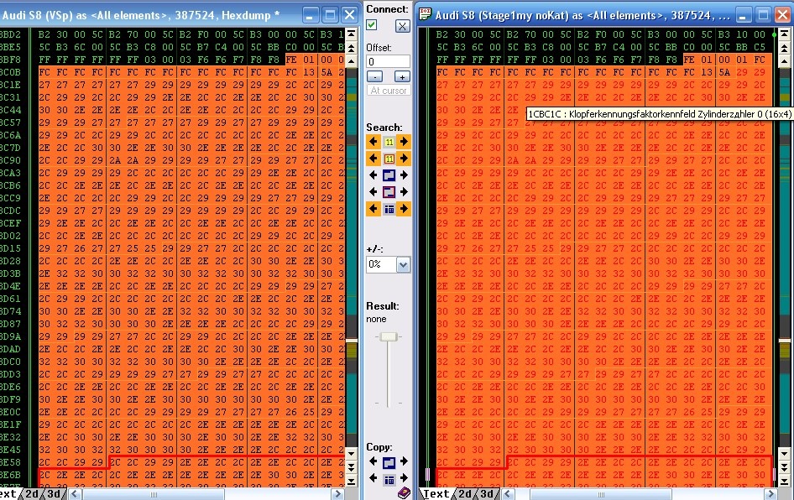The width and height of the screenshot is (794, 500).
Task: Switch to the 2d tab in the VSp window
Action: pyautogui.click(x=33, y=494)
